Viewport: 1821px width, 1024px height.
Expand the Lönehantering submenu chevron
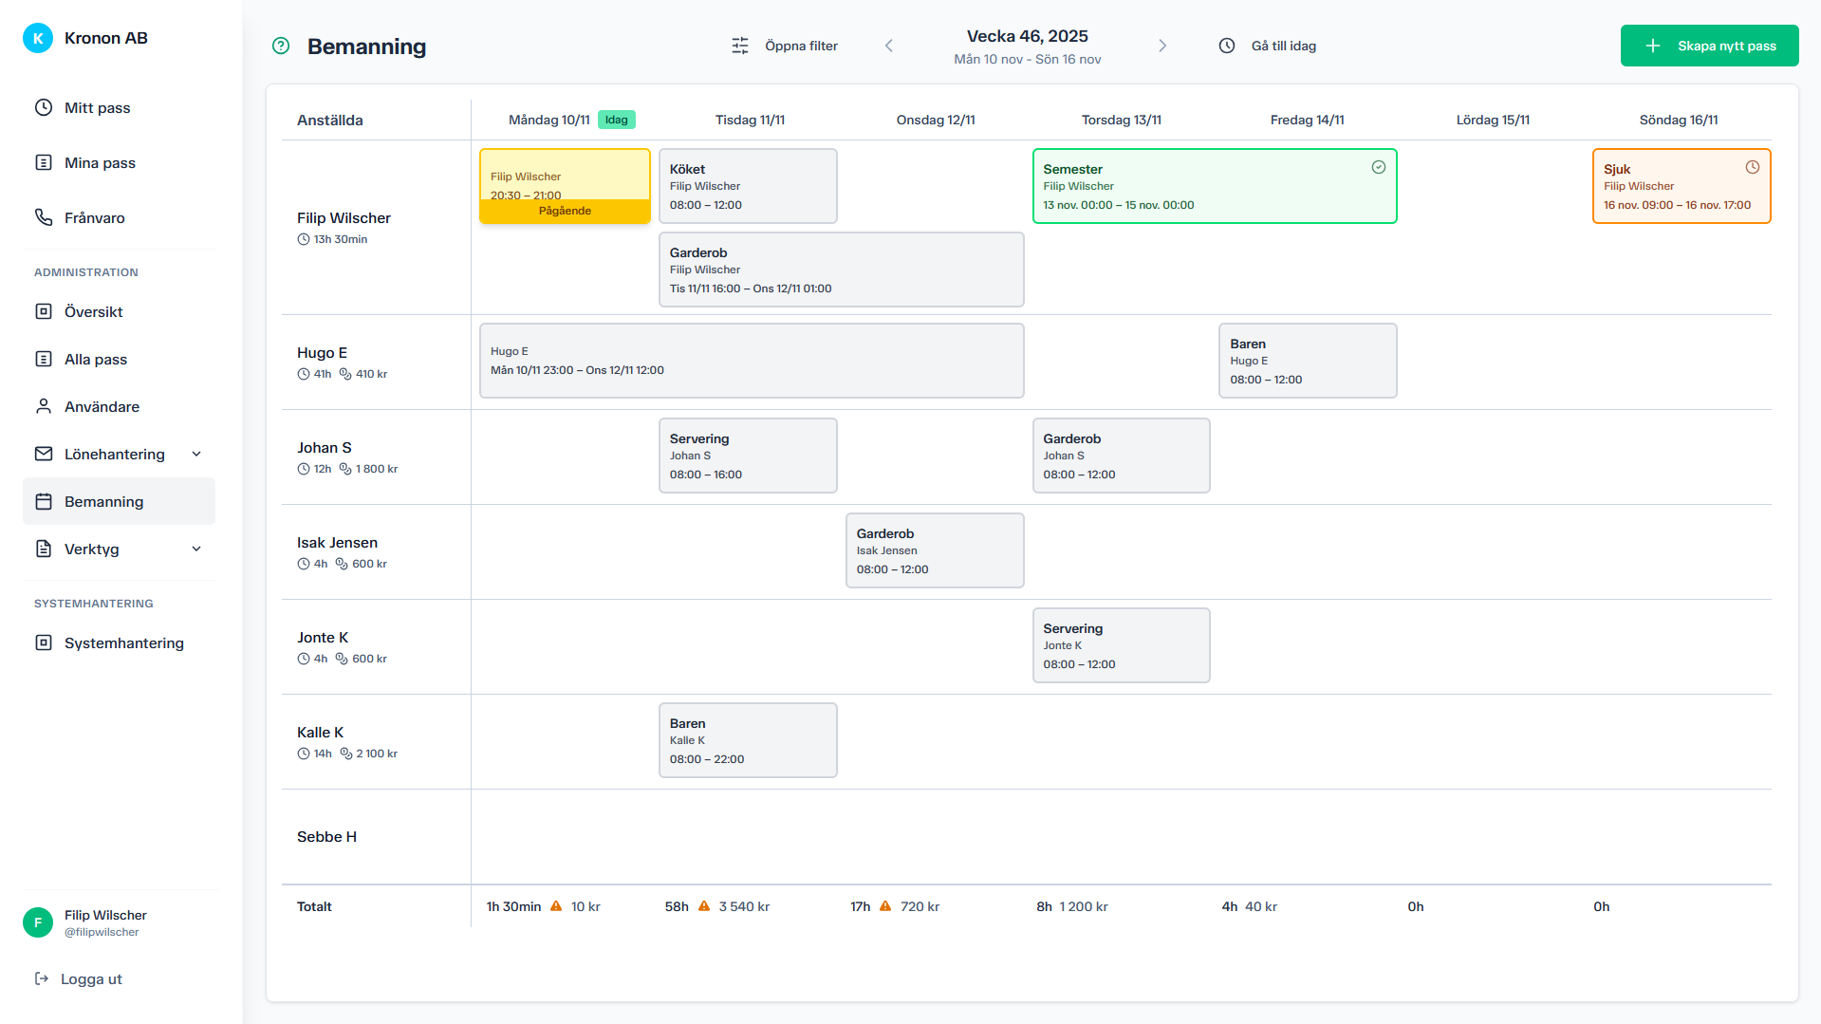pos(196,454)
